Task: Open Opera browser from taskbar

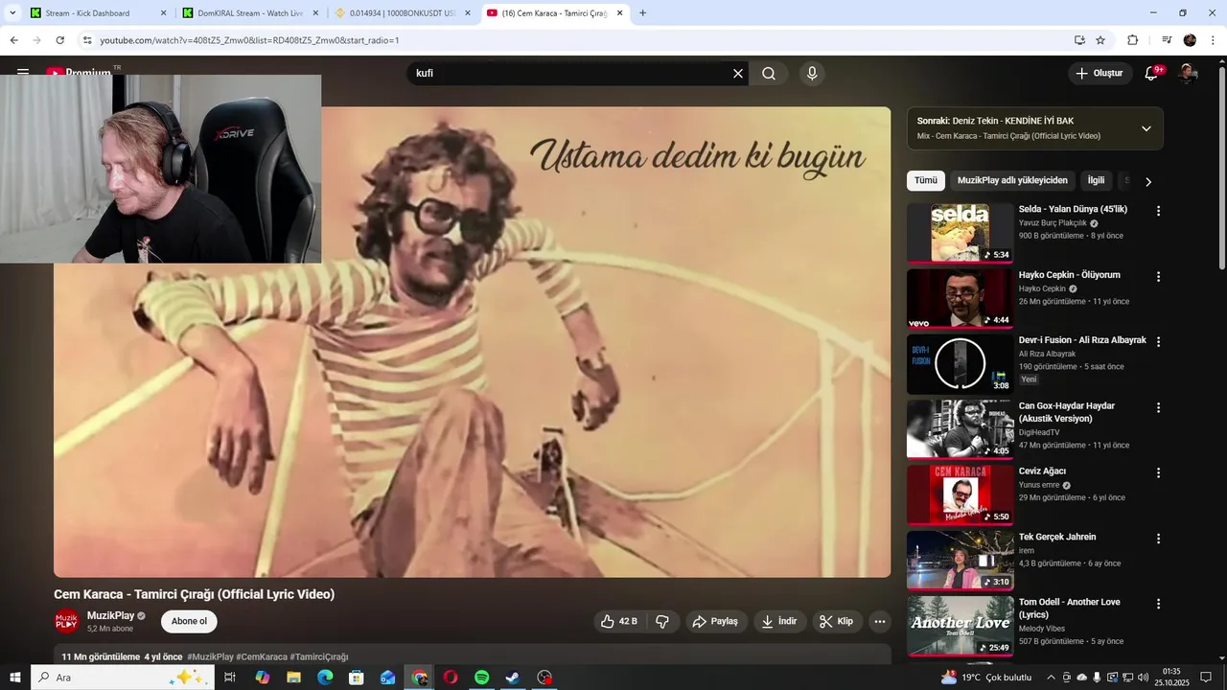Action: point(451,678)
